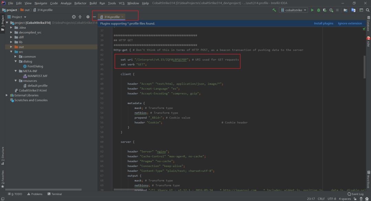Open the Favorites tool window

pos(3,179)
